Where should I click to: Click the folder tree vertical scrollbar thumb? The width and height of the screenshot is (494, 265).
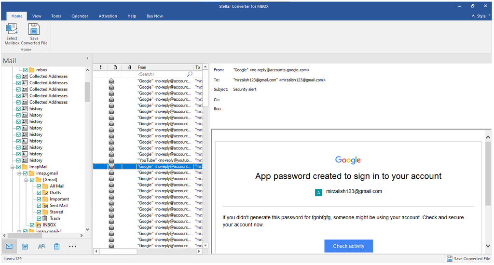[x=88, y=92]
